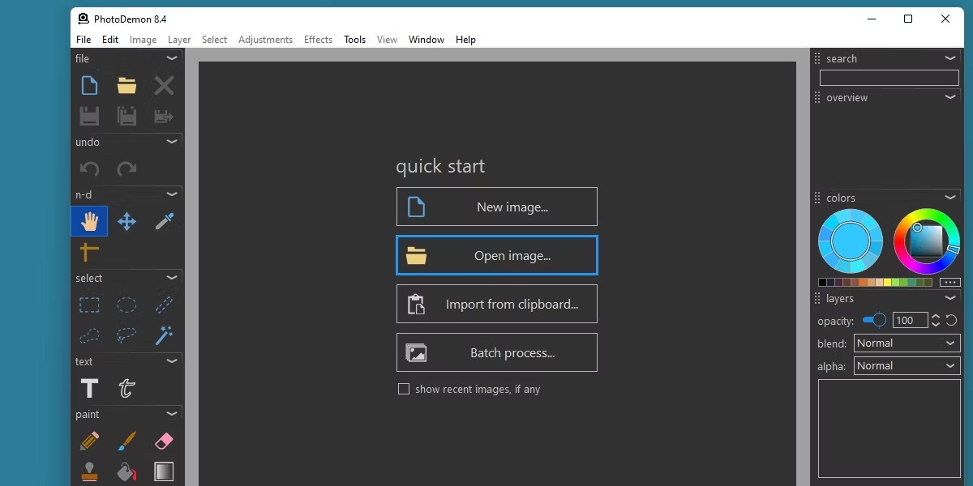Select the Move layer tool
The image size is (973, 486).
126,221
